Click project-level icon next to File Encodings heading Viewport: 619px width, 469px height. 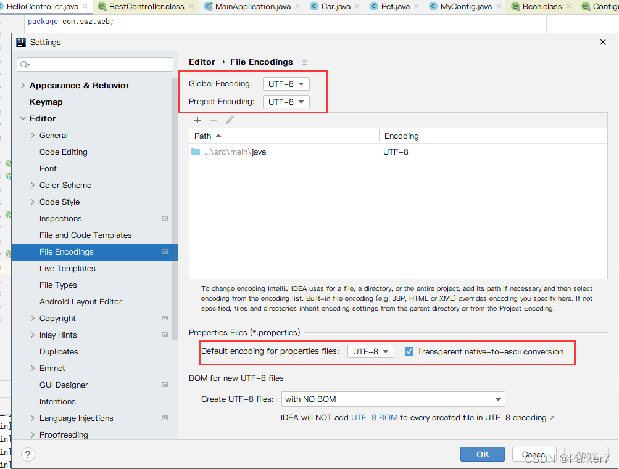[x=304, y=62]
